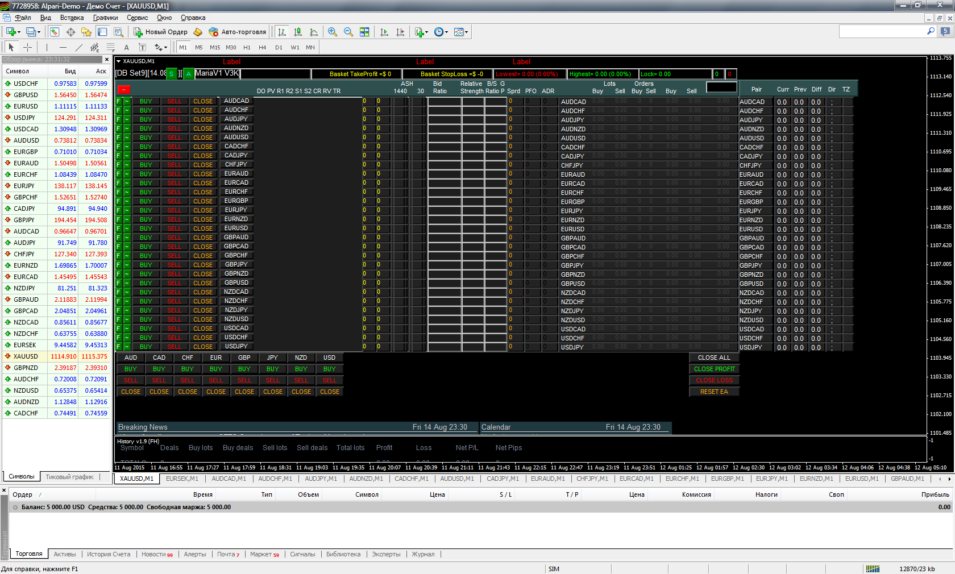Open MetaEditor with the book icon
This screenshot has height=574, width=955.
click(198, 32)
